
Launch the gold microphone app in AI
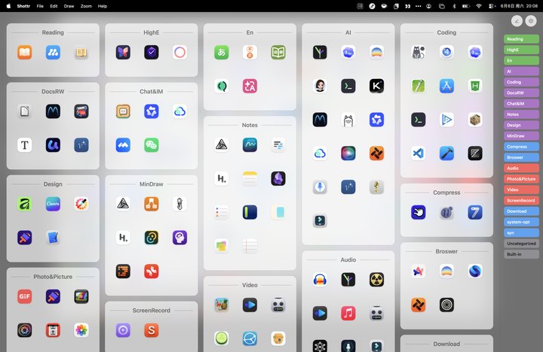[376, 187]
